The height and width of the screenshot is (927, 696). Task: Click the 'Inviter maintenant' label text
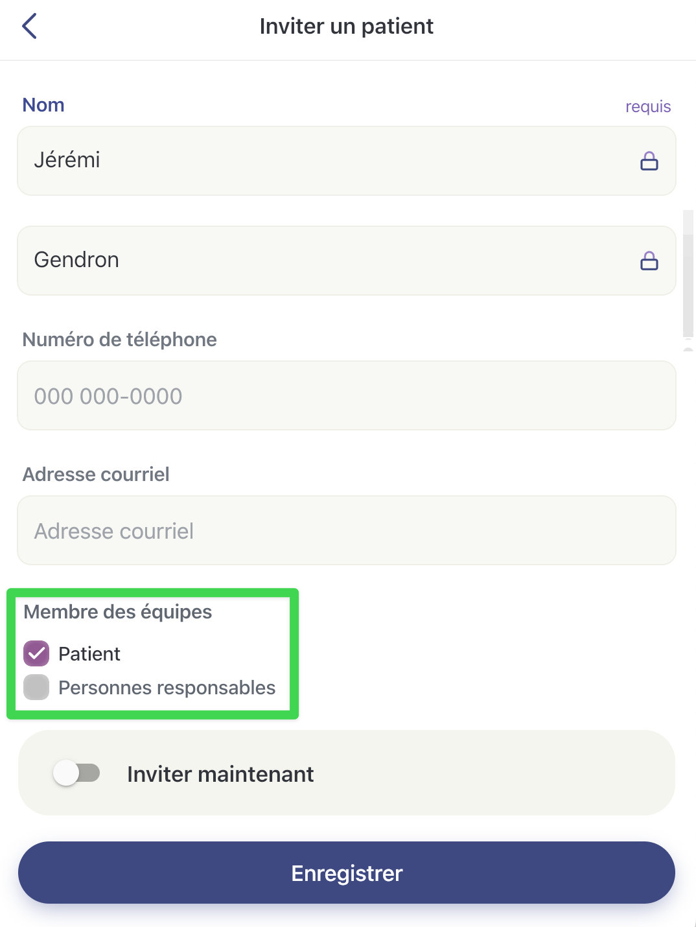point(220,774)
